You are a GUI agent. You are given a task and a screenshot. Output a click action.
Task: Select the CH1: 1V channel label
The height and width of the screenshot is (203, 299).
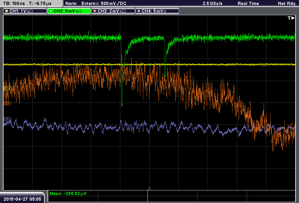click(x=25, y=11)
